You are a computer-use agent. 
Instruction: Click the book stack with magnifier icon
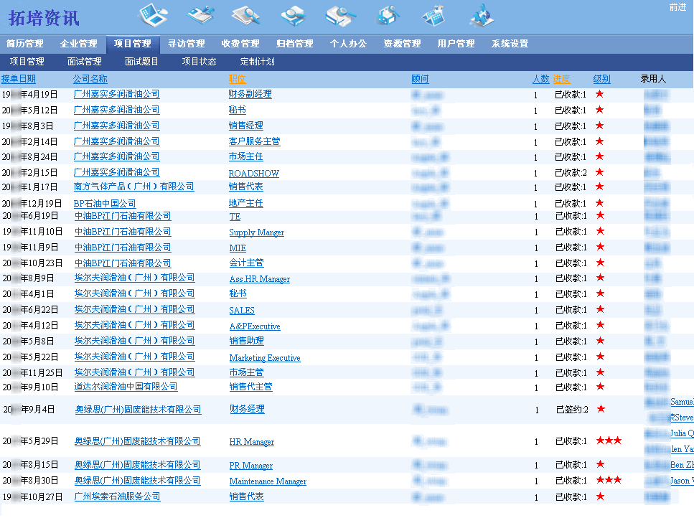340,15
